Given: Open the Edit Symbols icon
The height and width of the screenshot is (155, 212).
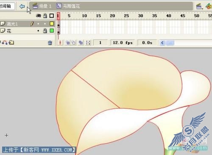Looking at the screenshot, I should coord(209,6).
